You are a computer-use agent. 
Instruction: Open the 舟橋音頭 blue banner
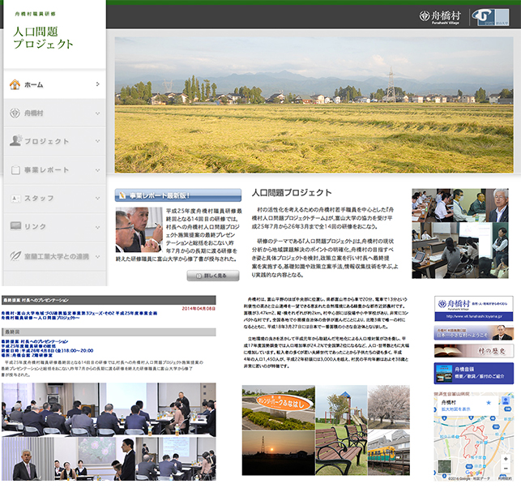pyautogui.click(x=473, y=373)
